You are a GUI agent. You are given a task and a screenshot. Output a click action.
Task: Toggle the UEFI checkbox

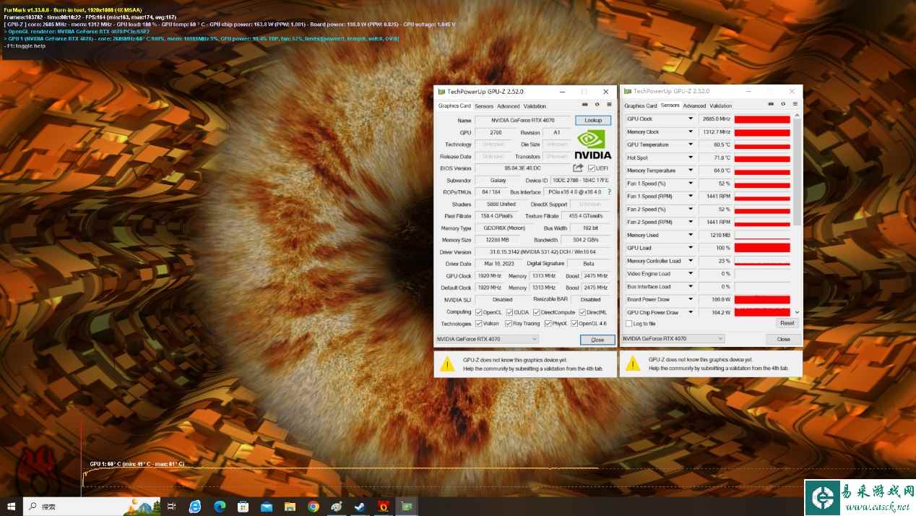pyautogui.click(x=592, y=168)
